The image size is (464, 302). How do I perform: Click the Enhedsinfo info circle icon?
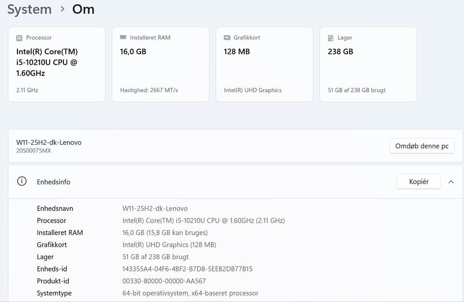22,181
